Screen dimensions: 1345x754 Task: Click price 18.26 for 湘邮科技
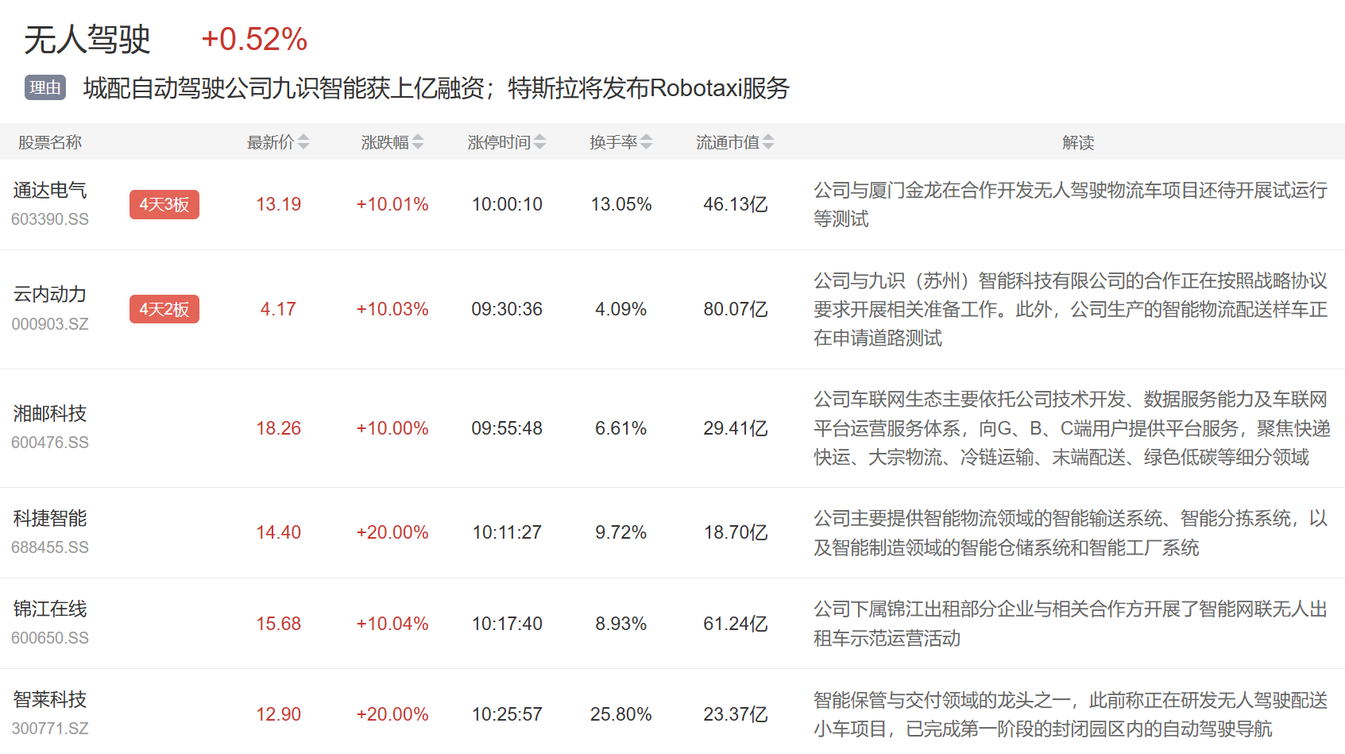[x=278, y=428]
